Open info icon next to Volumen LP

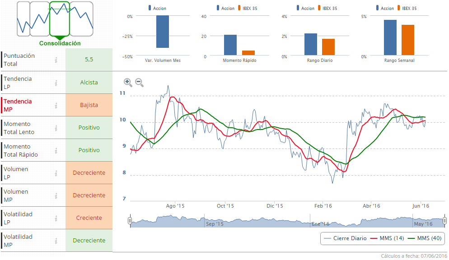coord(56,173)
